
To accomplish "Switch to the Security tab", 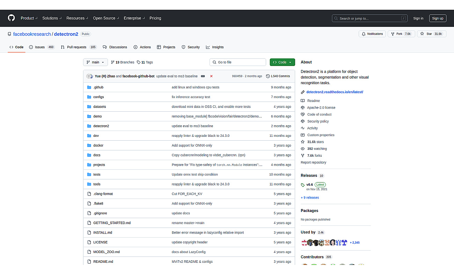I will tap(191, 47).
